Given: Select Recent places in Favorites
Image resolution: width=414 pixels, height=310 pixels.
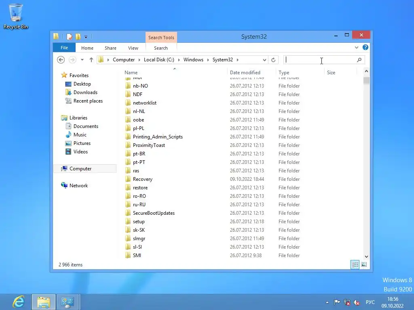Looking at the screenshot, I should [x=88, y=101].
